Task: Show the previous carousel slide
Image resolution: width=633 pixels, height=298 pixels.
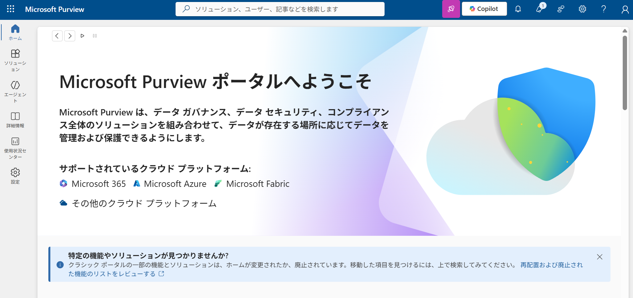Action: click(x=57, y=36)
